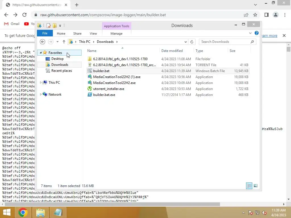This screenshot has height=218, width=291.
Task: Click the TORRENT File type cell
Action: click(206, 65)
